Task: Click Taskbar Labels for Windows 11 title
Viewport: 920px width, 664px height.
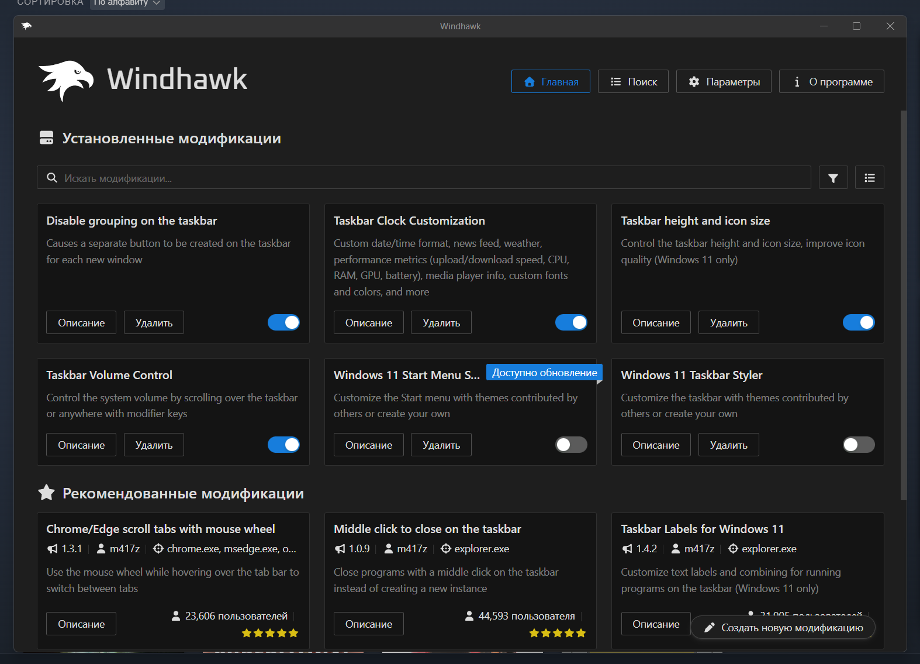Action: [x=702, y=529]
